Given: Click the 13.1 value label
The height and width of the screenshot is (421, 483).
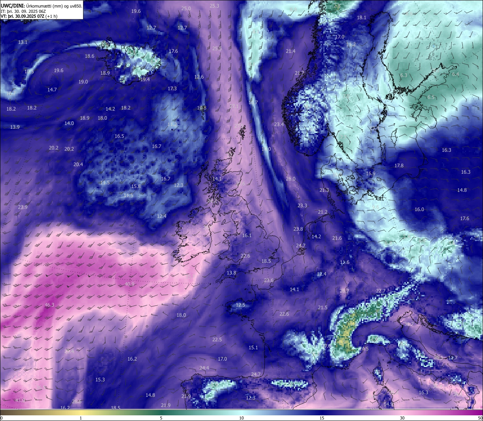Looking at the screenshot, I should point(23,42).
